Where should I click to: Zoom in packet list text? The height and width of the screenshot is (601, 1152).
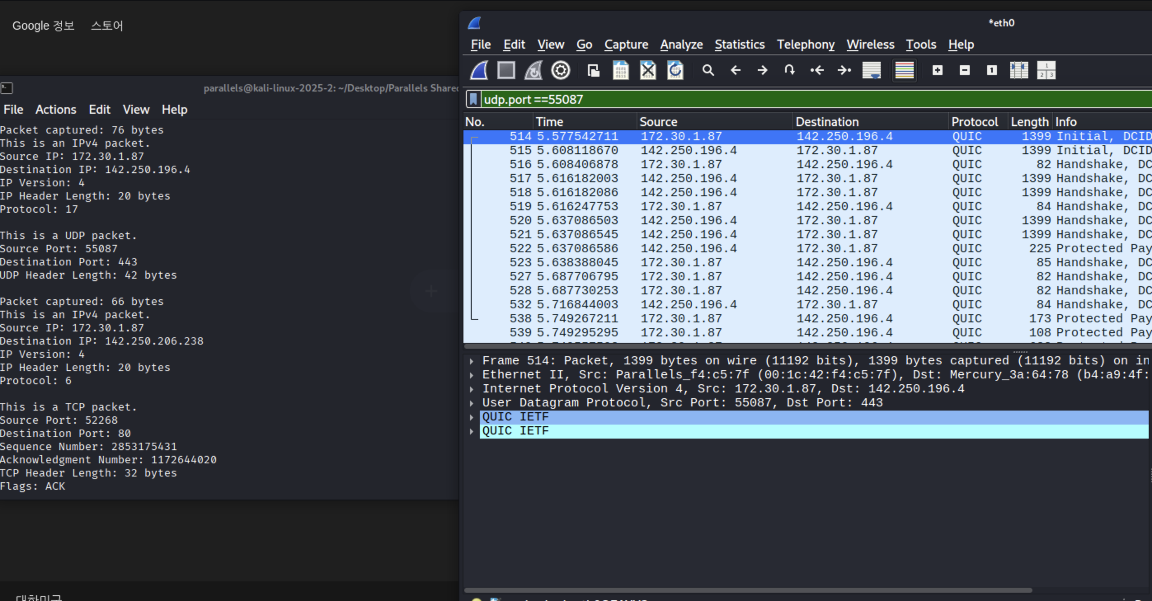(x=937, y=70)
